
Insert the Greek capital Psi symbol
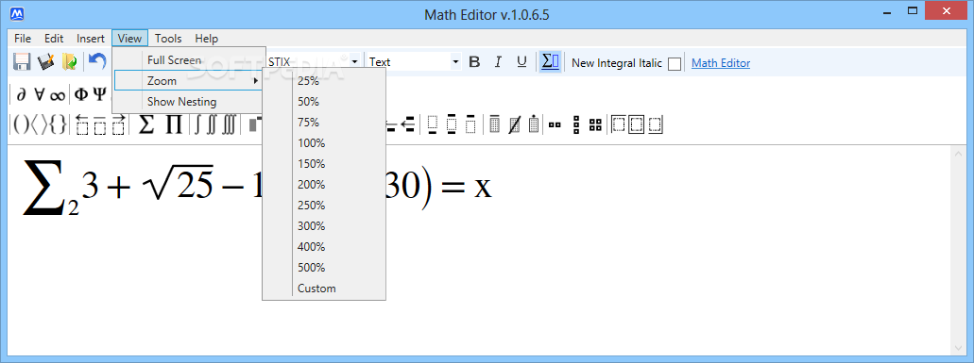tap(99, 94)
